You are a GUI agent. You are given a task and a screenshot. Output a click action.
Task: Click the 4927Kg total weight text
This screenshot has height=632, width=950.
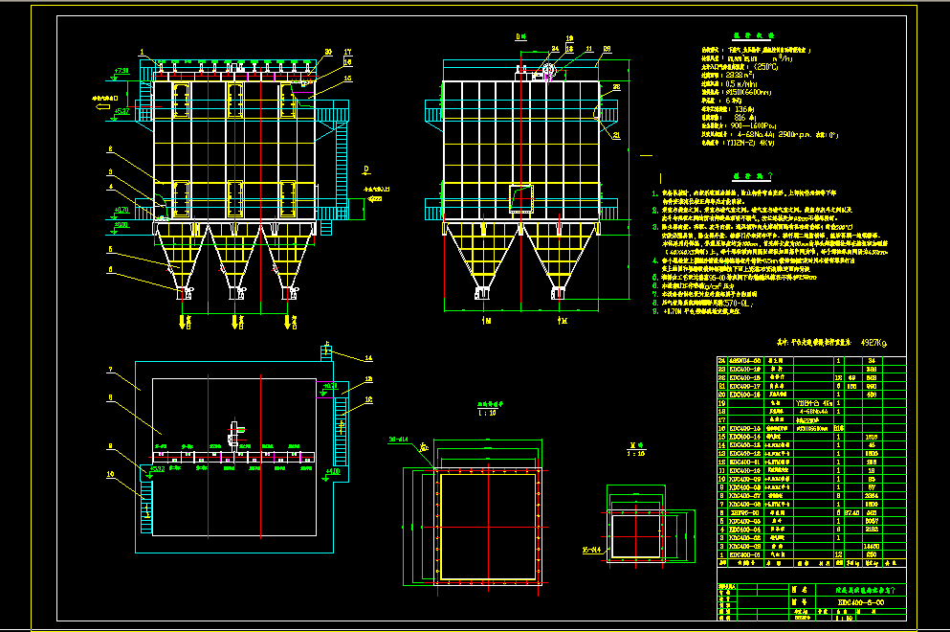[874, 341]
